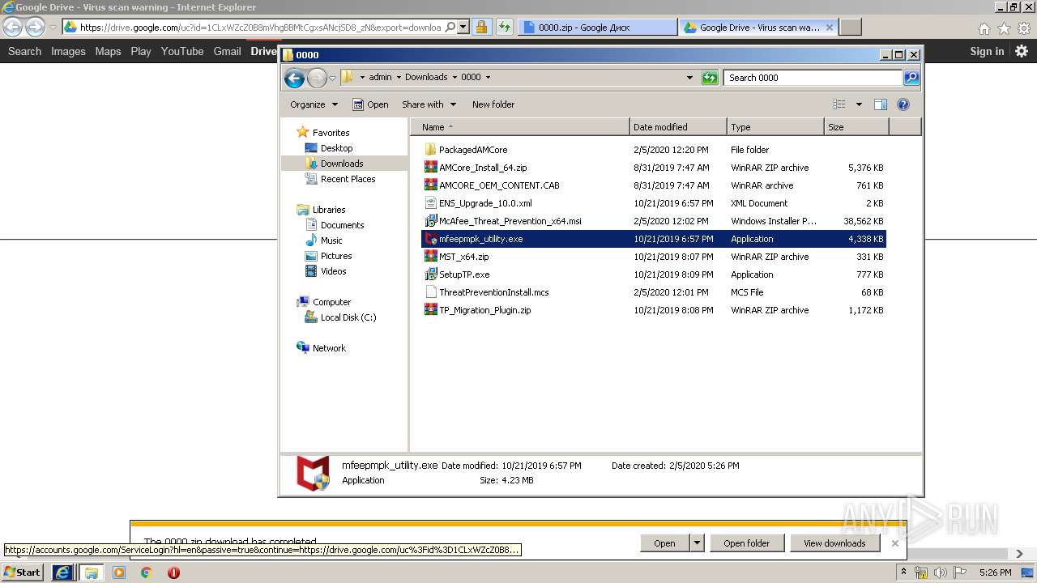Click Sign in link on Google bar

pyautogui.click(x=987, y=51)
